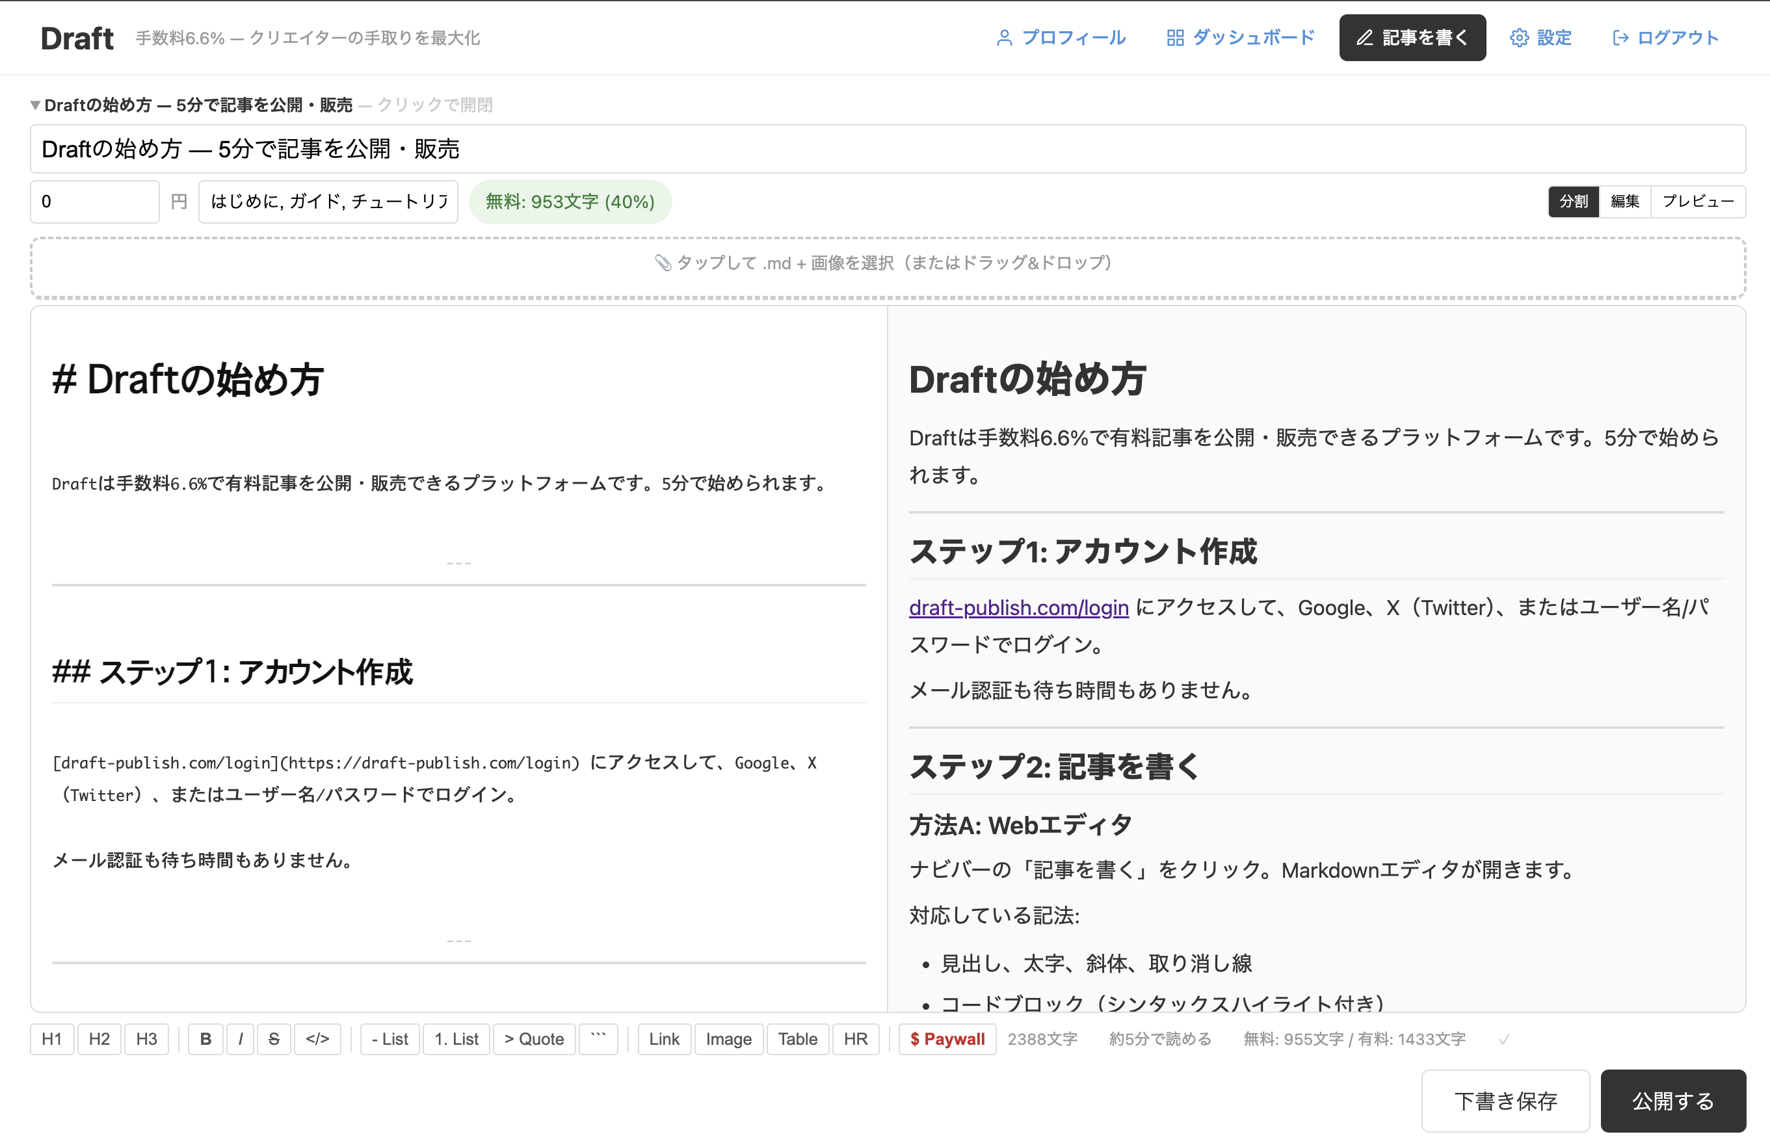Switch to 分割 view mode
This screenshot has width=1770, height=1143.
(1574, 201)
